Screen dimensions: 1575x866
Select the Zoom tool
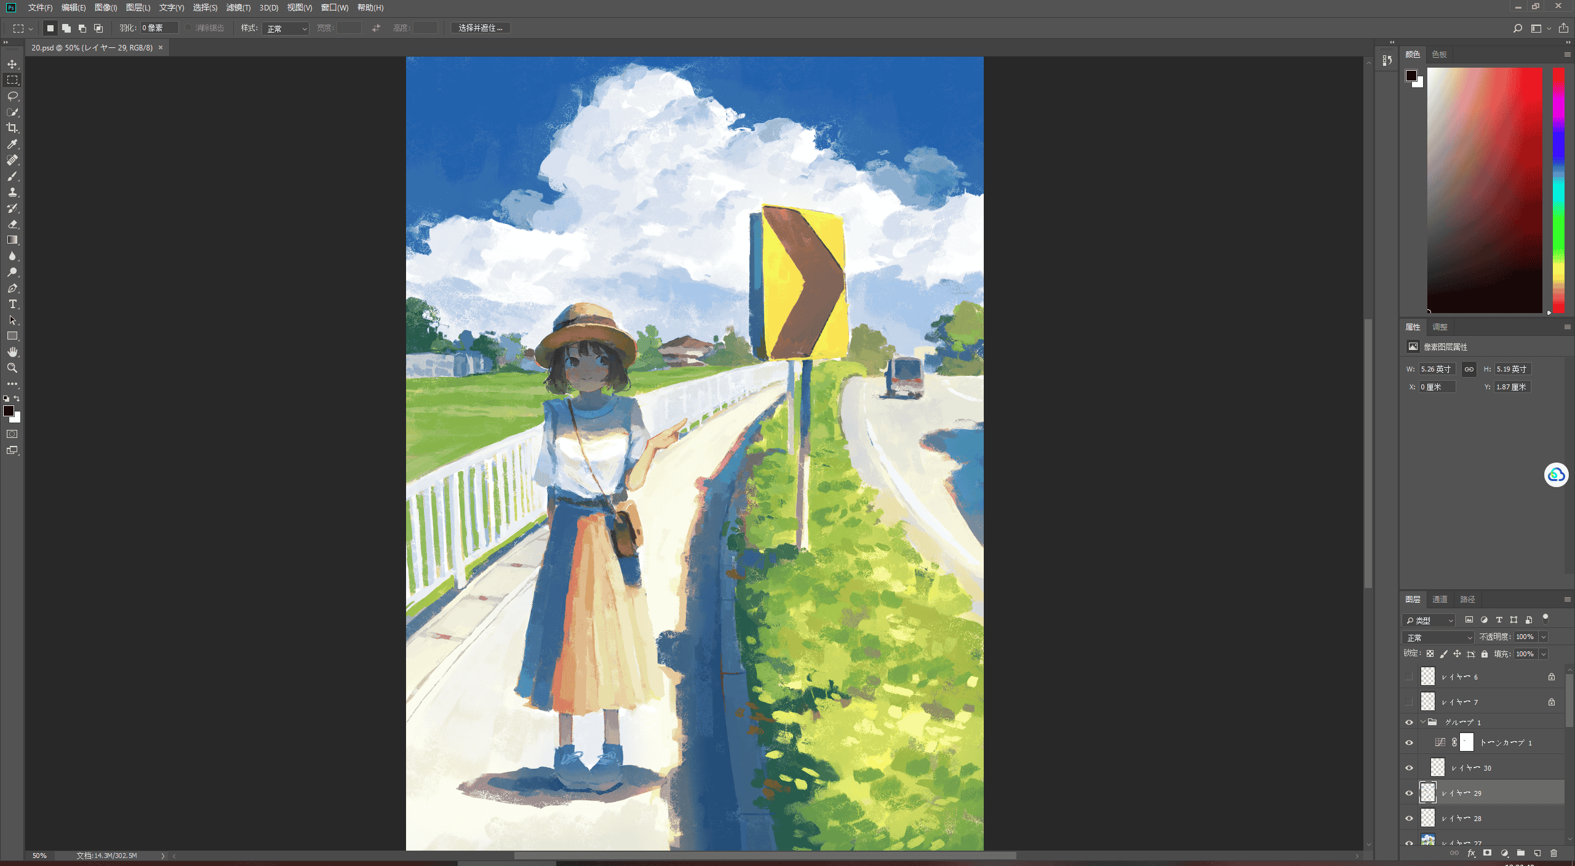pyautogui.click(x=12, y=368)
